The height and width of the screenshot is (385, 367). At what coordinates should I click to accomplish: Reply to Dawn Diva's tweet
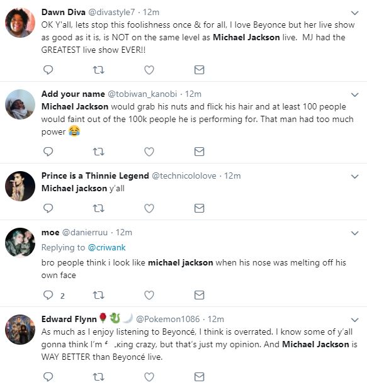pos(48,70)
